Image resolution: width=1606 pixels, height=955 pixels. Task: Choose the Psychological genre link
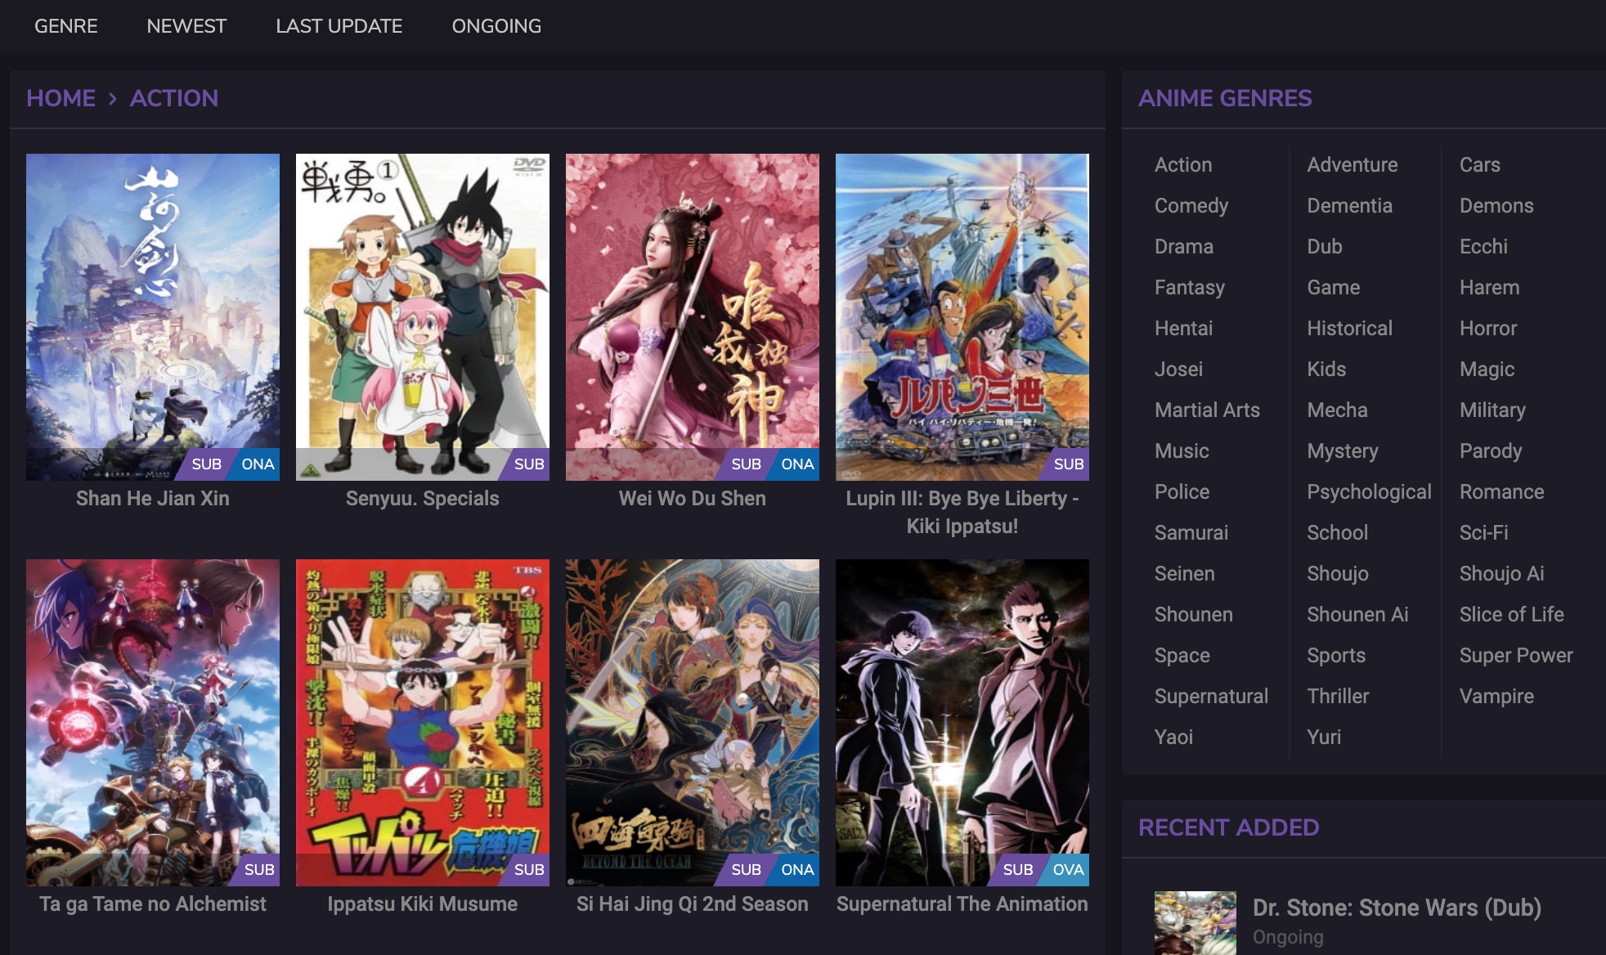1369,491
